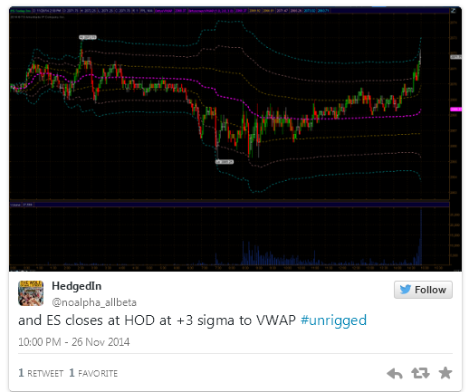Click the ES symbol label in chart header
Viewport: 469px width, 392px height.
pos(21,11)
